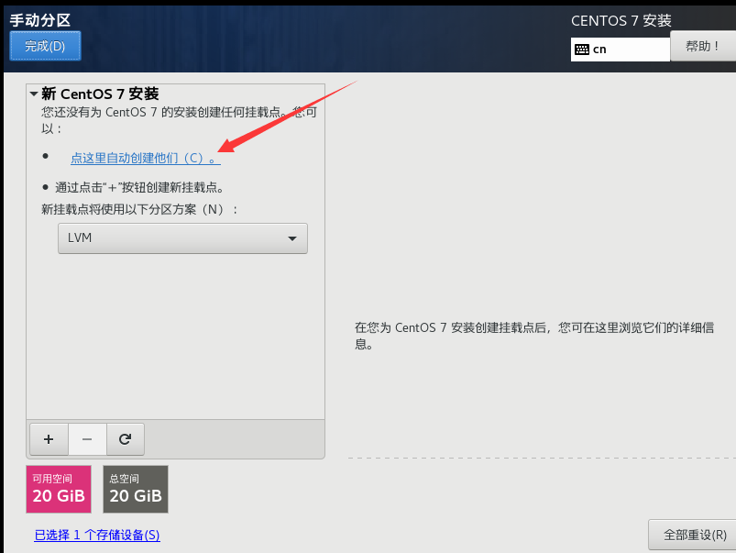Click label 新挂载点将使用以下分区方案(N)
Viewport: 736px width, 553px height.
pos(140,209)
